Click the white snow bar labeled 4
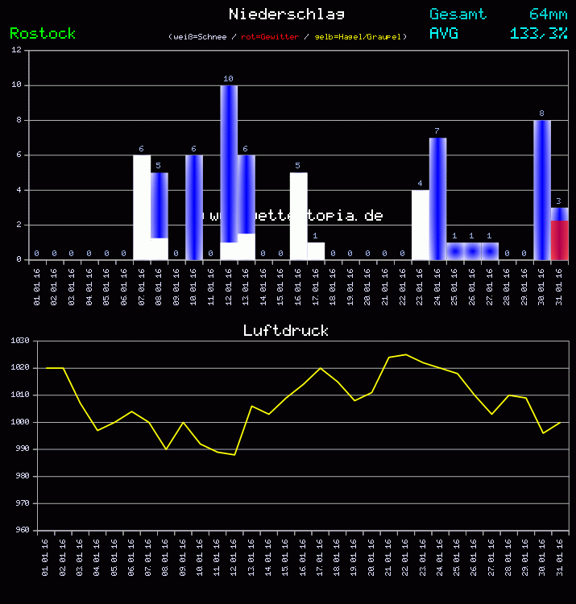576x604 pixels. click(420, 225)
